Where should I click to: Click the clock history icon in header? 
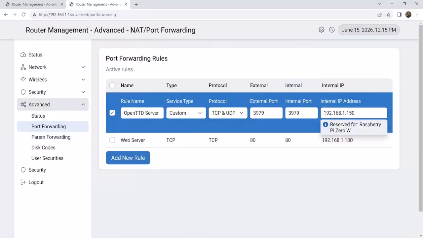[x=332, y=30]
